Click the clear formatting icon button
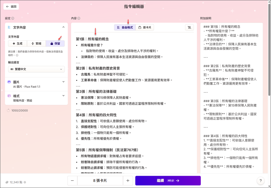This screenshot has height=188, width=271. click(189, 27)
